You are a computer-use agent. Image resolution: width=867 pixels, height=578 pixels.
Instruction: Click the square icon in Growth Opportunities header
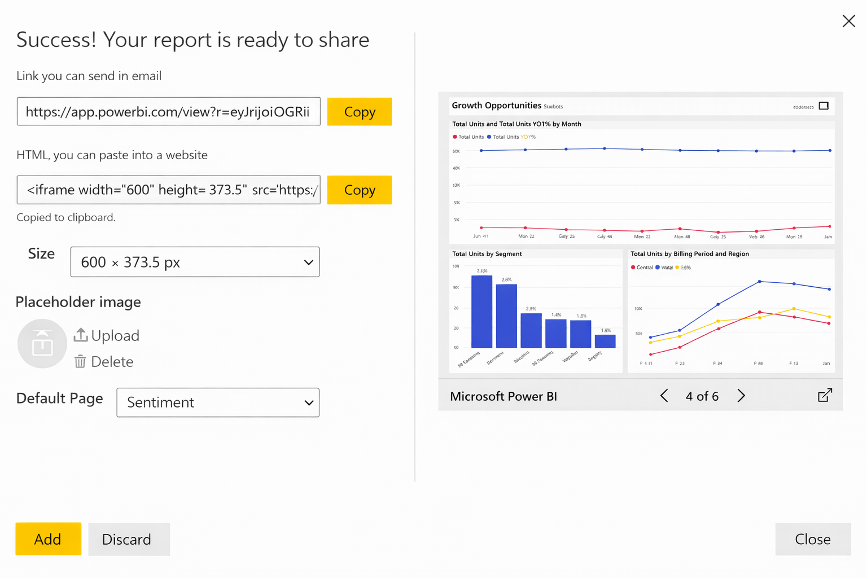click(824, 106)
